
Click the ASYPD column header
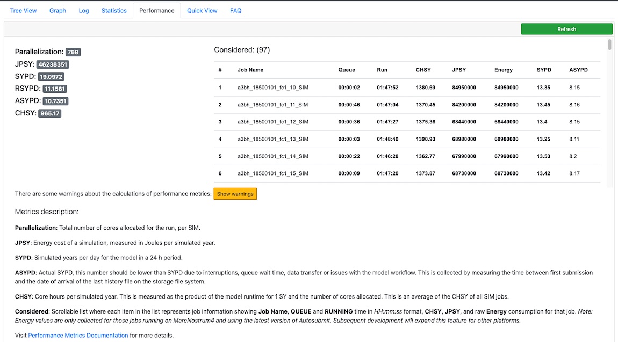click(578, 70)
